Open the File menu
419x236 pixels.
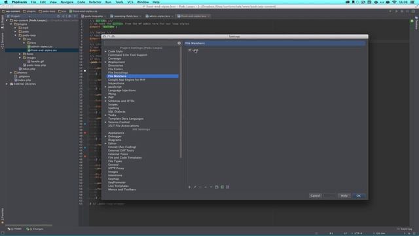[33, 2]
